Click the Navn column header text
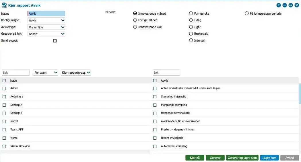 [x=13, y=81]
